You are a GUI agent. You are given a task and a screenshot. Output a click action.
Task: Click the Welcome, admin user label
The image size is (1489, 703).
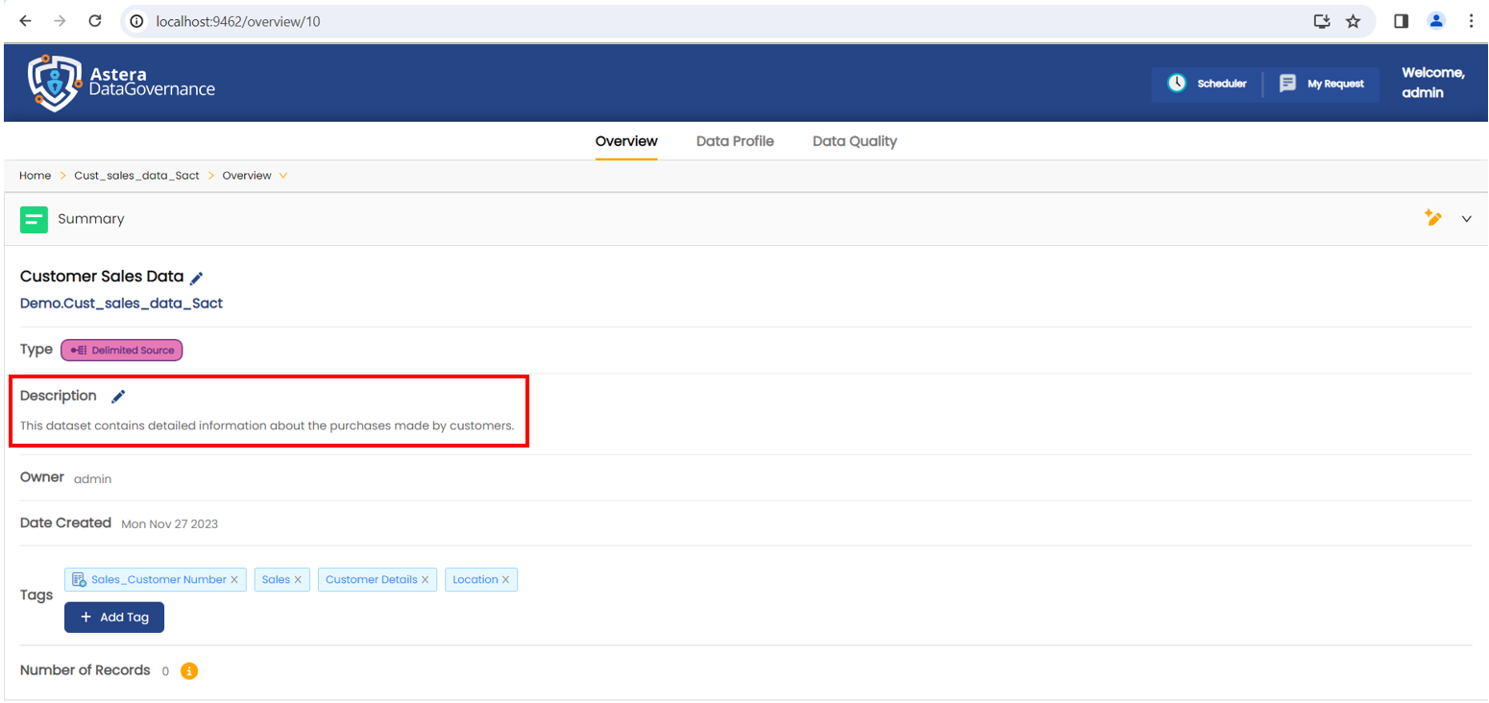pyautogui.click(x=1432, y=84)
